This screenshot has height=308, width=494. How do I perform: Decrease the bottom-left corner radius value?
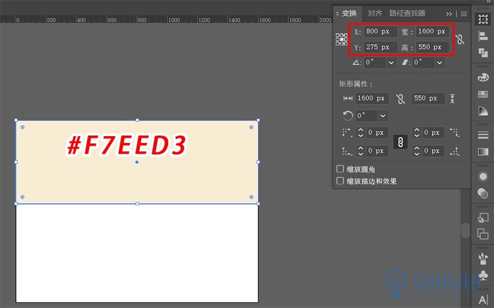(x=361, y=154)
